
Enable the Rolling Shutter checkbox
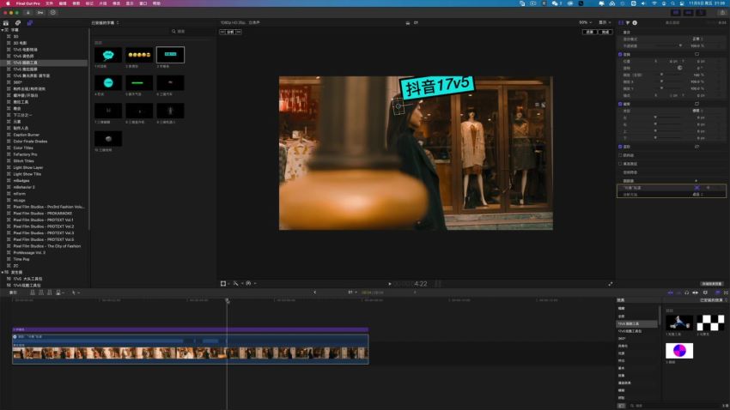point(620,164)
